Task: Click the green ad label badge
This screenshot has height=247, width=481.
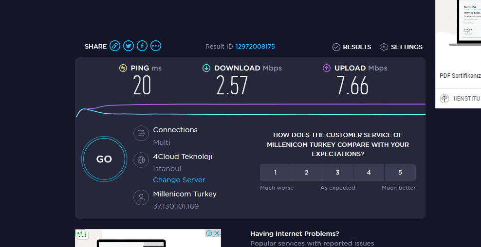Action: [x=79, y=233]
